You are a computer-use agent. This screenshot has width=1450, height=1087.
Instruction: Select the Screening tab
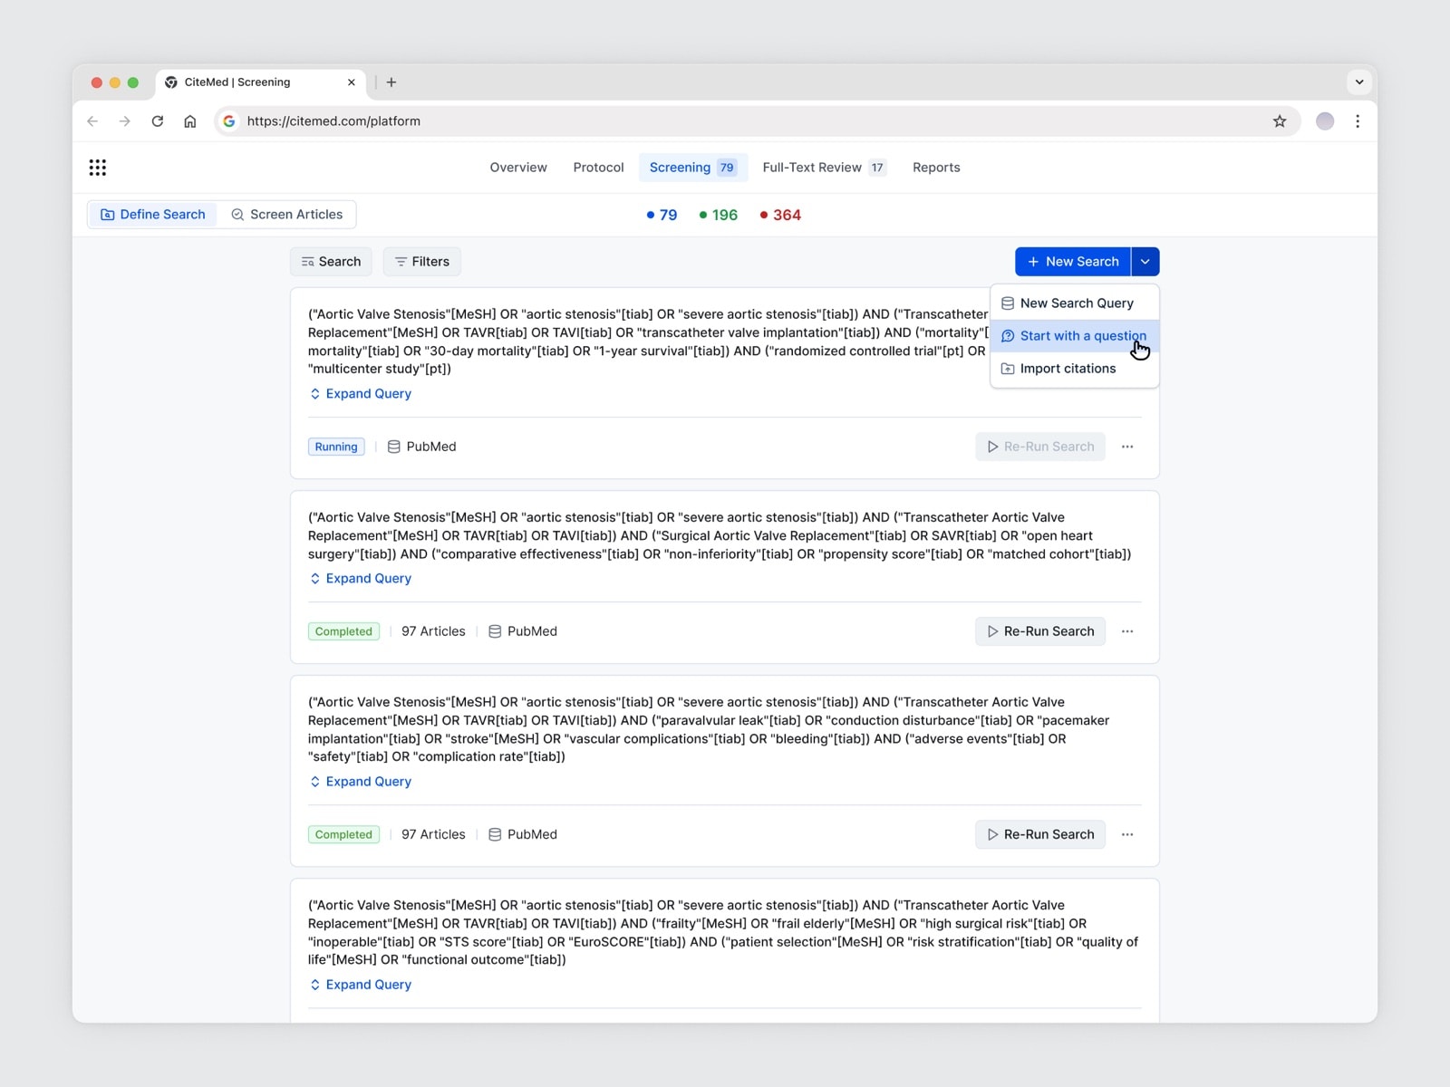coord(692,168)
